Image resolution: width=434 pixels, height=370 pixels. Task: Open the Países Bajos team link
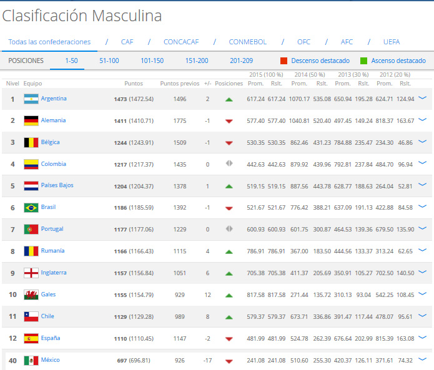tap(57, 185)
